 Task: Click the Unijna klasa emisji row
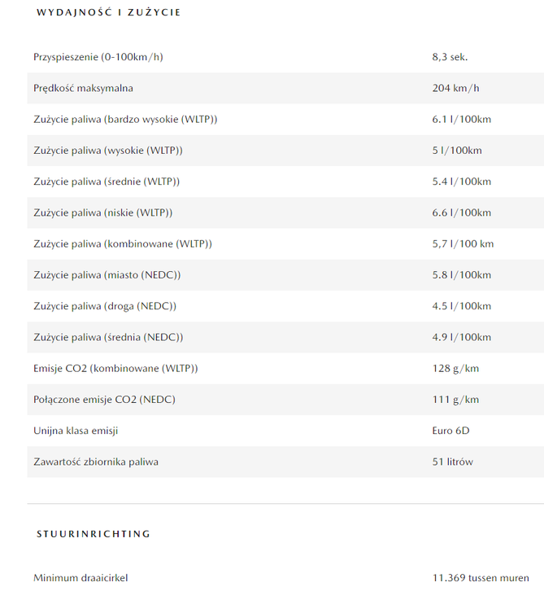point(285,431)
